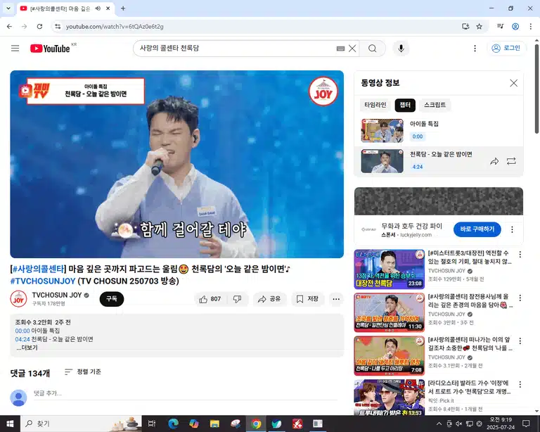Focus the 댓글 추가 comment field
The height and width of the screenshot is (432, 540).
click(186, 393)
